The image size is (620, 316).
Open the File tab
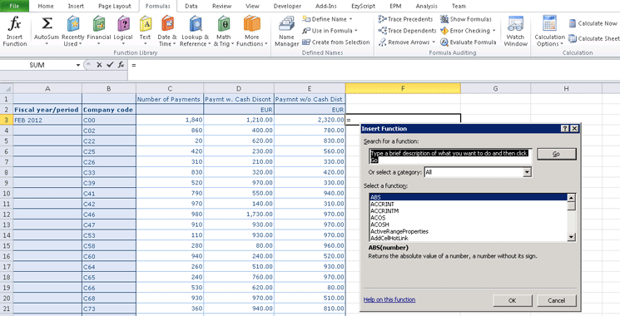[x=14, y=6]
